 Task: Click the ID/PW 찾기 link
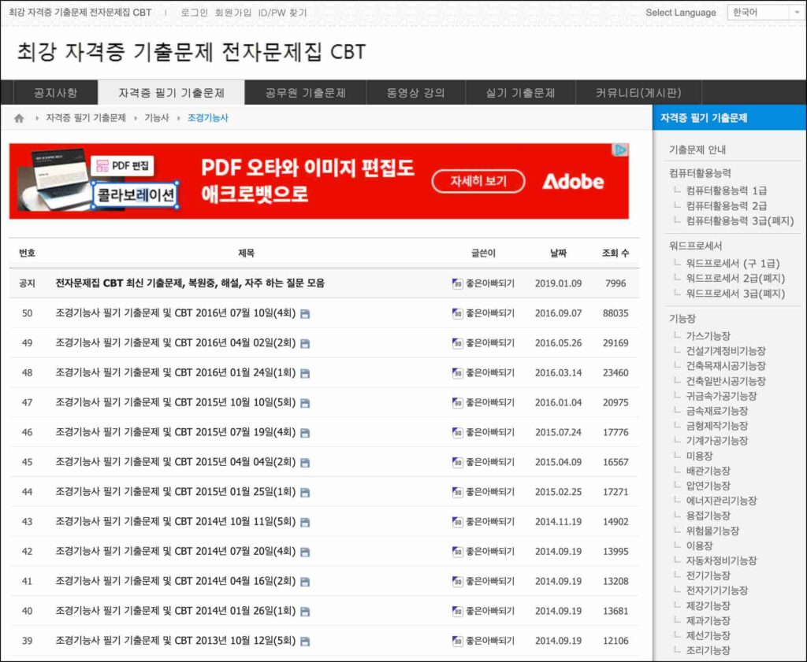point(282,13)
